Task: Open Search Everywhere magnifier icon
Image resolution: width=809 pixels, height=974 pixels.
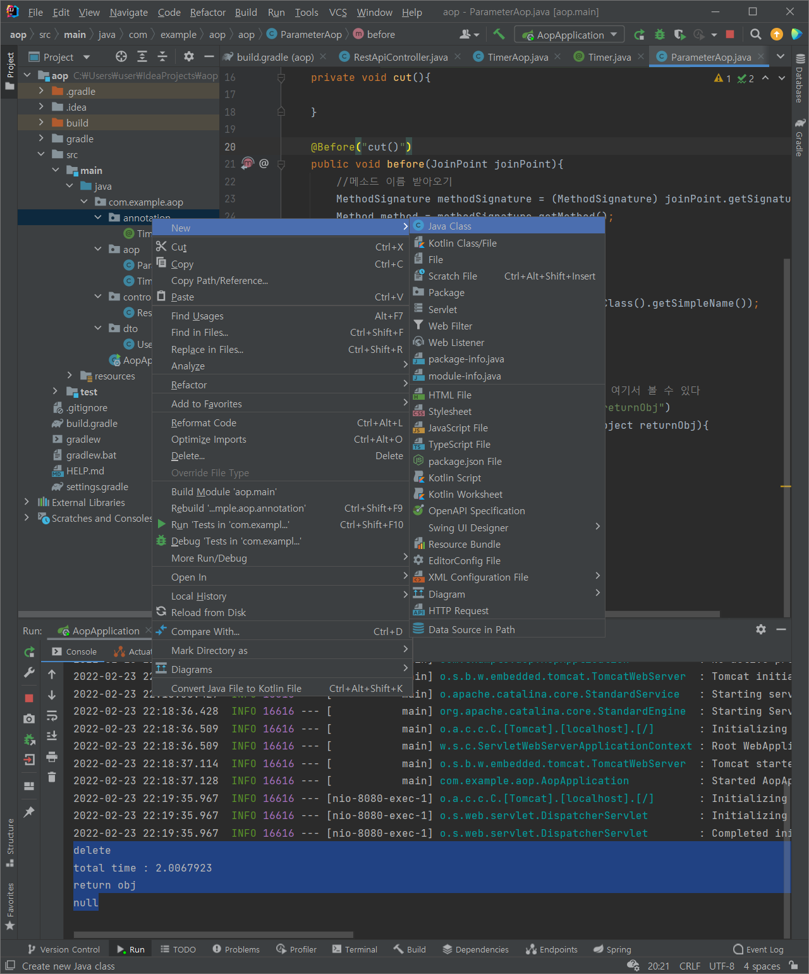Action: pyautogui.click(x=755, y=34)
